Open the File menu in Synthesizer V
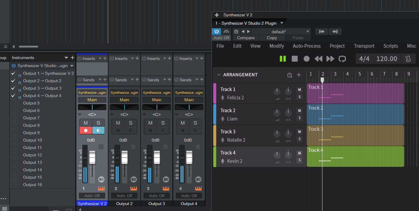The height and width of the screenshot is (211, 419). (x=220, y=46)
